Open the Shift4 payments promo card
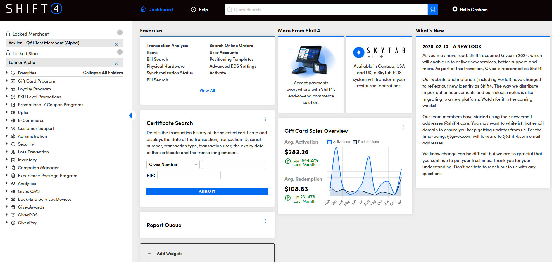The height and width of the screenshot is (262, 552). [x=311, y=74]
